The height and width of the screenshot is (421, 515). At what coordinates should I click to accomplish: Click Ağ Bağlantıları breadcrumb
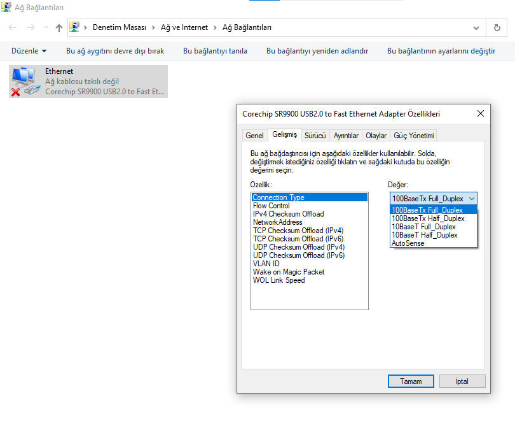[247, 27]
